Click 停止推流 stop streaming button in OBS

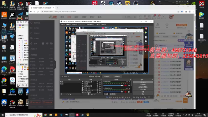pyautogui.click(x=143, y=82)
